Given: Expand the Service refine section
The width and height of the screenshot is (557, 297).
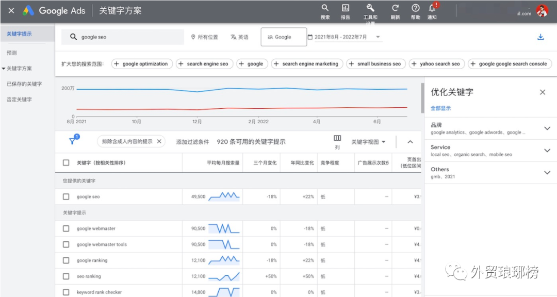Looking at the screenshot, I should [x=547, y=151].
